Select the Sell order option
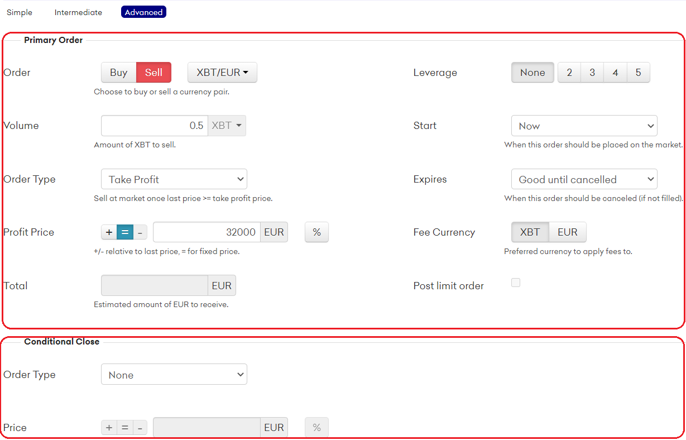This screenshot has height=440, width=686. click(153, 73)
